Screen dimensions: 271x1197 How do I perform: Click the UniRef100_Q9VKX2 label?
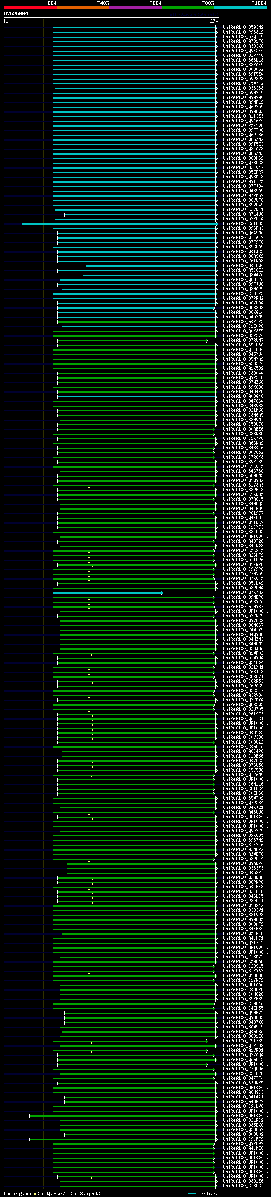point(243,621)
